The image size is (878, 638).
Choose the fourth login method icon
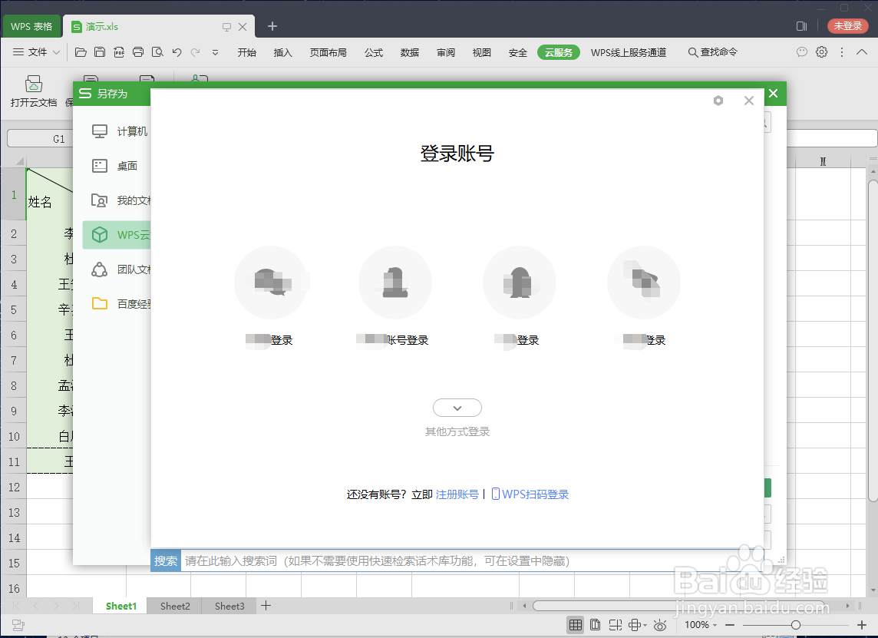tap(644, 283)
